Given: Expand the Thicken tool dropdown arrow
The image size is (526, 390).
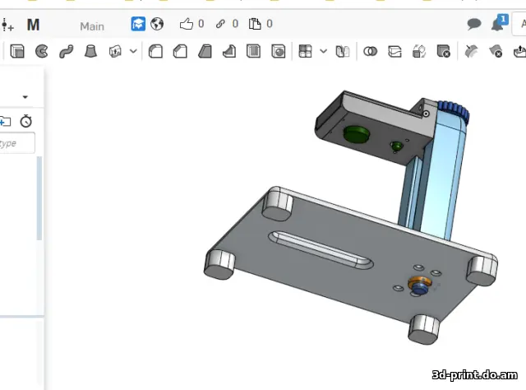Looking at the screenshot, I should [133, 51].
